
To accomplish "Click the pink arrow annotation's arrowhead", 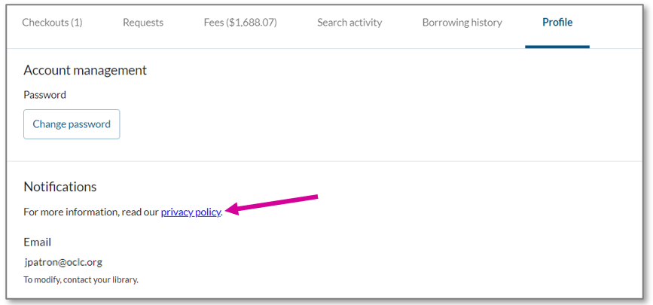I will (230, 210).
